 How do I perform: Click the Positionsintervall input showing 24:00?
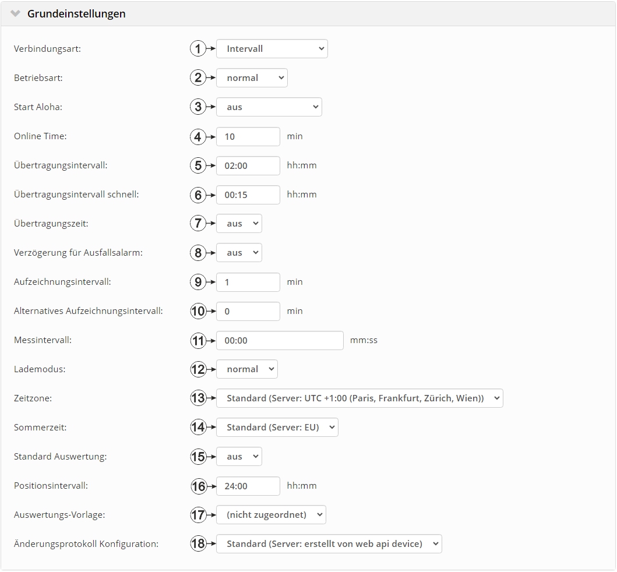click(x=248, y=486)
